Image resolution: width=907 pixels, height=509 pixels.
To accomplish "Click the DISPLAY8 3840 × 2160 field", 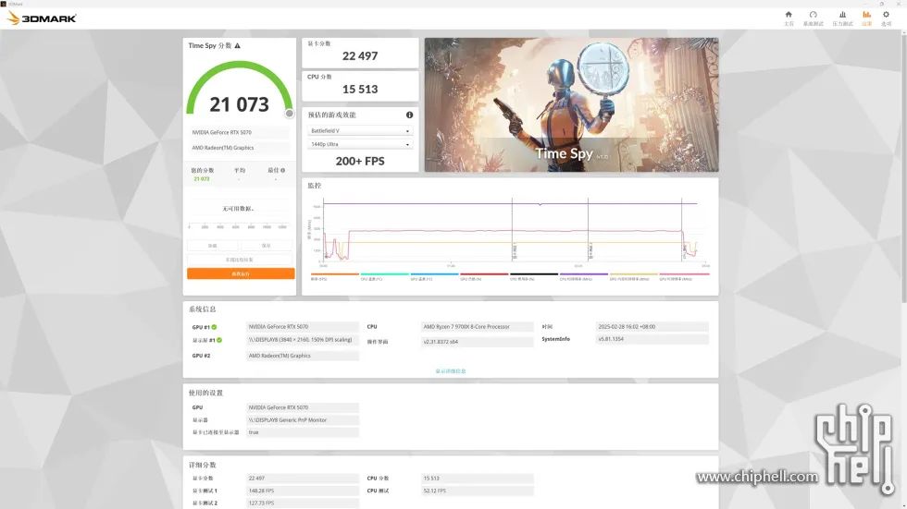I will (x=303, y=340).
